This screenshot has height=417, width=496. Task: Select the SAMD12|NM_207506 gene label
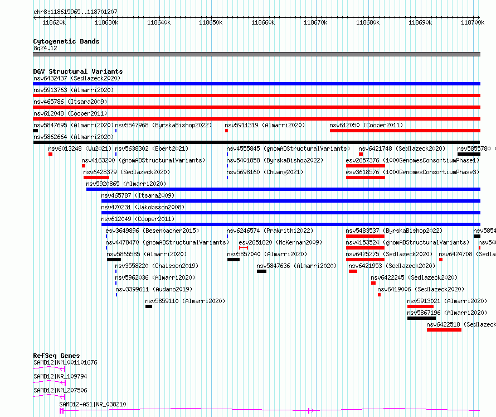click(60, 390)
